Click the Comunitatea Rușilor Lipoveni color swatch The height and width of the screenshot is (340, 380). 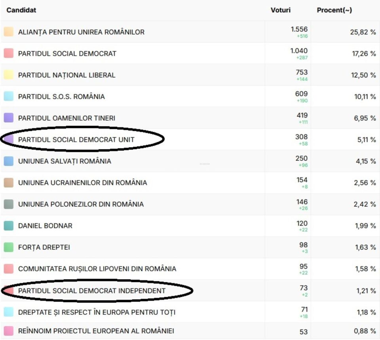(x=8, y=269)
